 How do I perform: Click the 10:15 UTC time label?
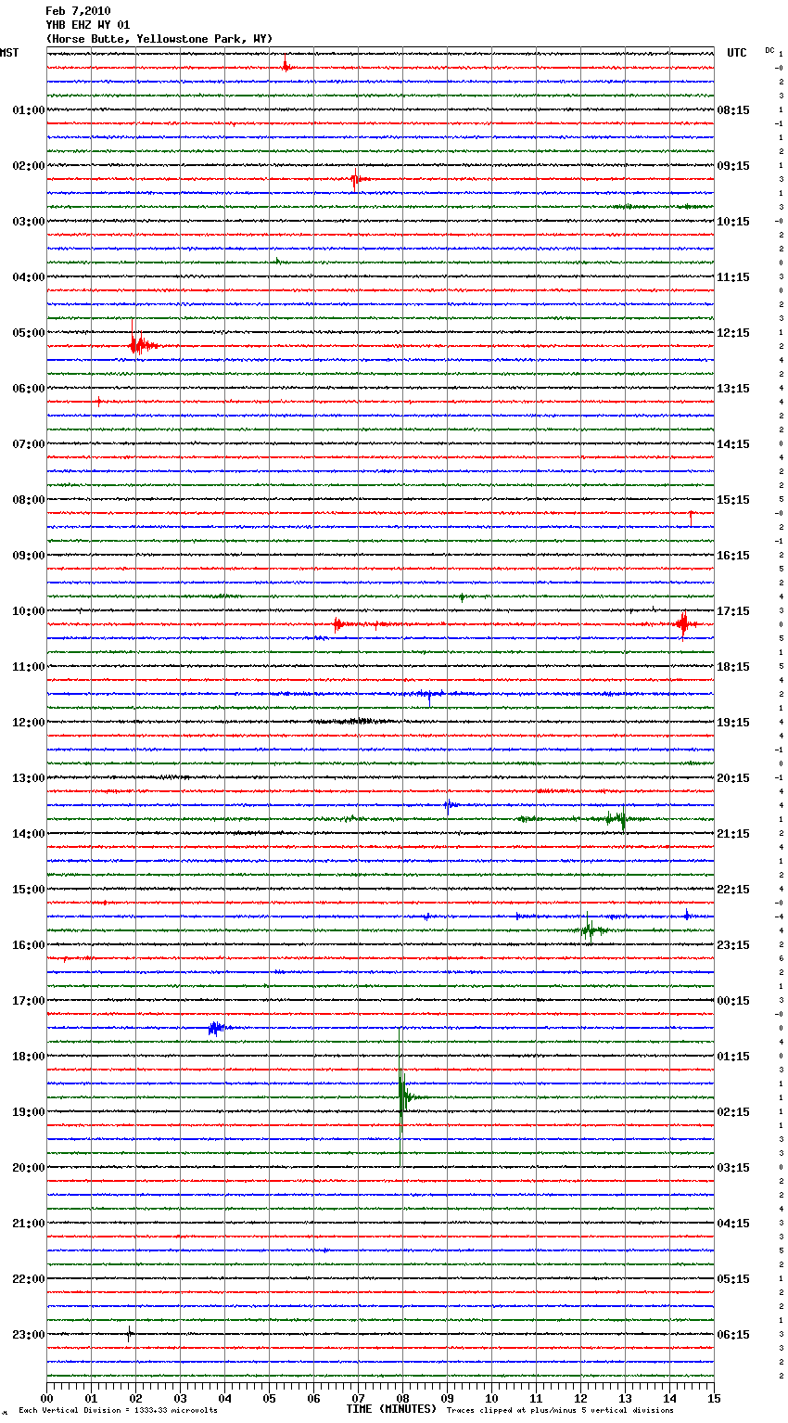[733, 222]
